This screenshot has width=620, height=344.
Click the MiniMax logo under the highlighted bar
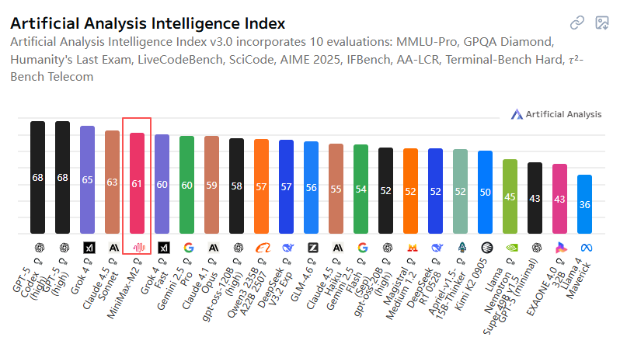point(138,248)
